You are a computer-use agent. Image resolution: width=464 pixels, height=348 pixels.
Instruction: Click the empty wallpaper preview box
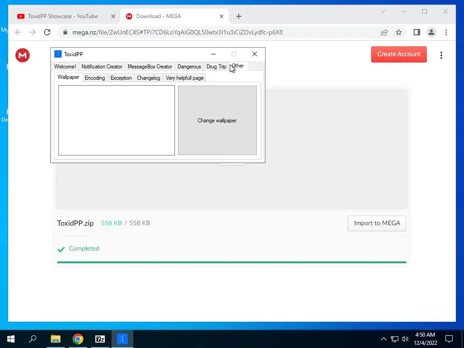tap(116, 120)
